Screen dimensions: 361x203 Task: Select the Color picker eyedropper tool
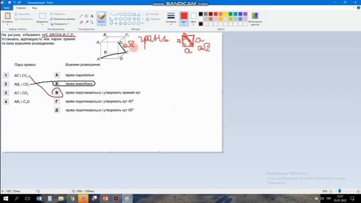click(86, 22)
